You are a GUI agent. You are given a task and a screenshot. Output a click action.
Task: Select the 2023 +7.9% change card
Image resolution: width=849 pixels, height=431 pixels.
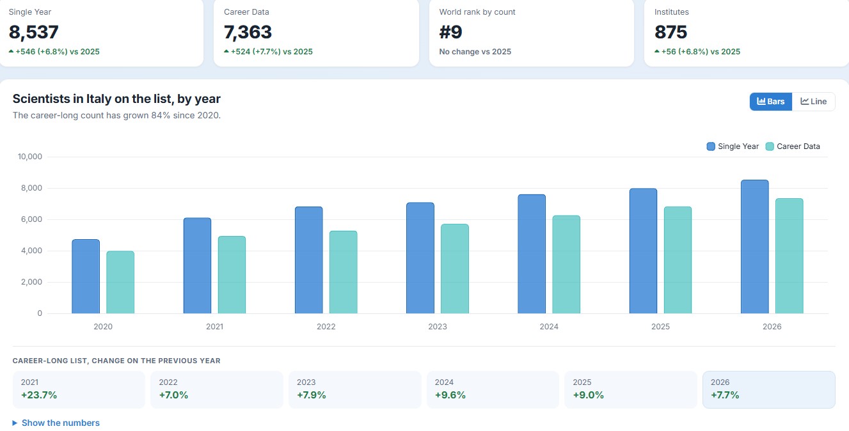coord(355,389)
